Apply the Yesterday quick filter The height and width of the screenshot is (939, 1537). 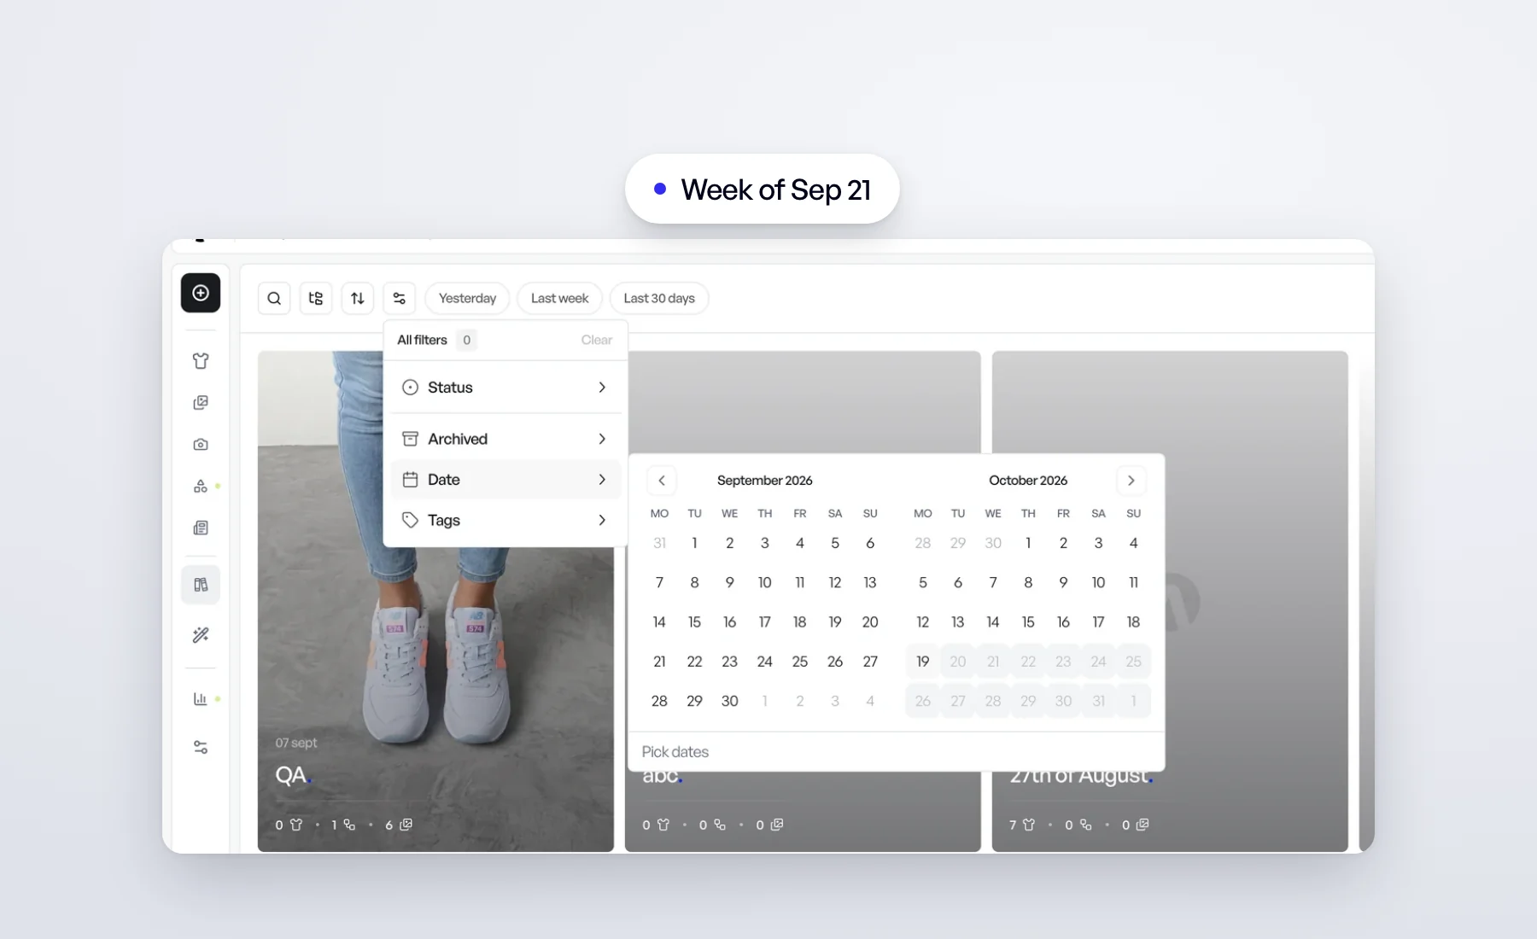point(467,298)
